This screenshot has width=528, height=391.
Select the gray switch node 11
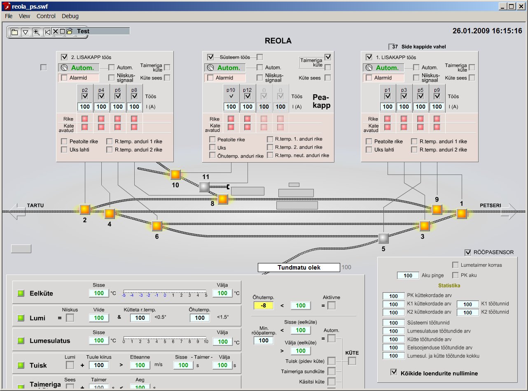pyautogui.click(x=205, y=187)
